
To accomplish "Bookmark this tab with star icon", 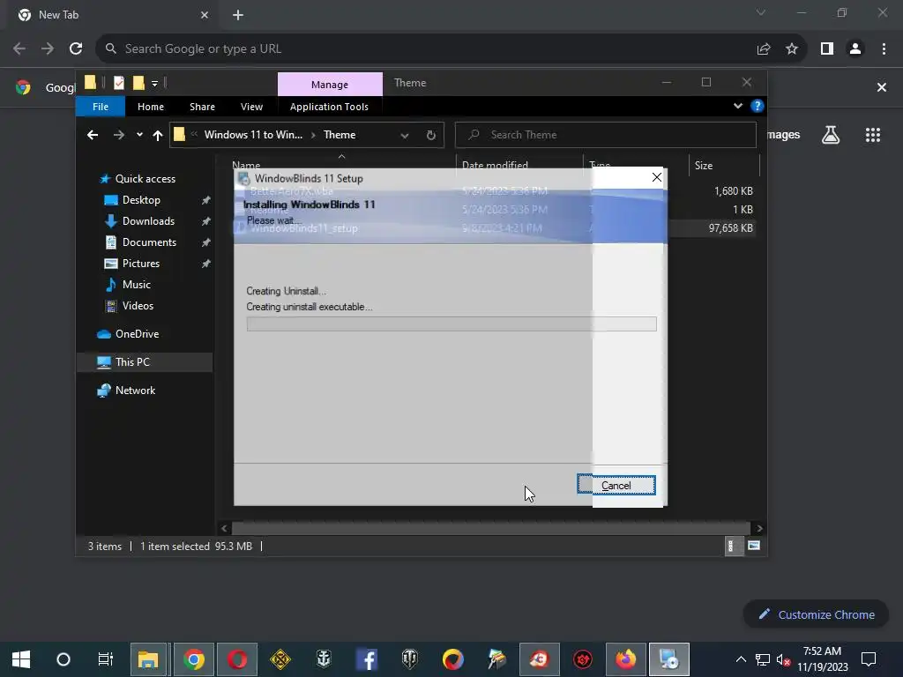I will [792, 49].
